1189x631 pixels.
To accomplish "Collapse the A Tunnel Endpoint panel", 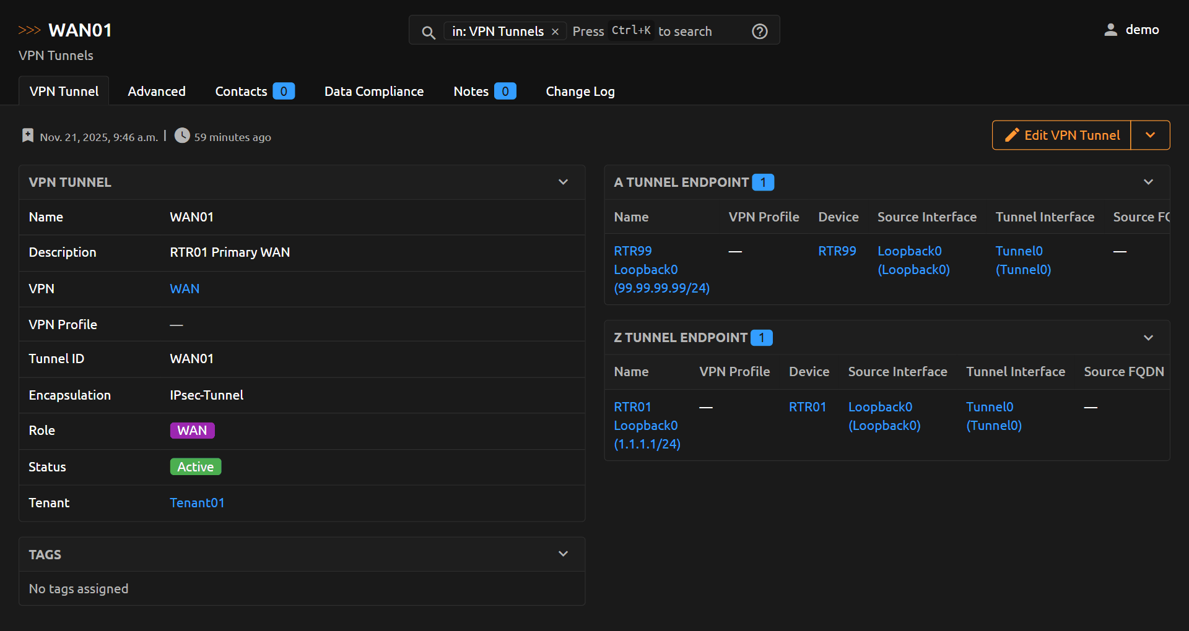I will pos(1148,182).
